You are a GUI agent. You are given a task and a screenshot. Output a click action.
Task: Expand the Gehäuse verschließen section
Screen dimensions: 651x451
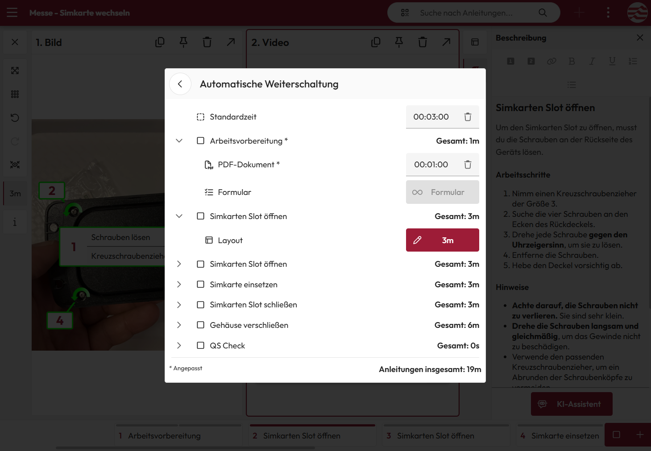coord(179,325)
